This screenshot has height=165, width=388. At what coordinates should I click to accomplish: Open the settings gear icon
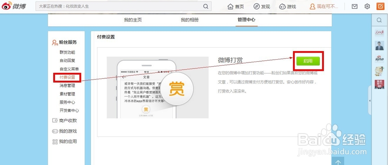click(367, 7)
